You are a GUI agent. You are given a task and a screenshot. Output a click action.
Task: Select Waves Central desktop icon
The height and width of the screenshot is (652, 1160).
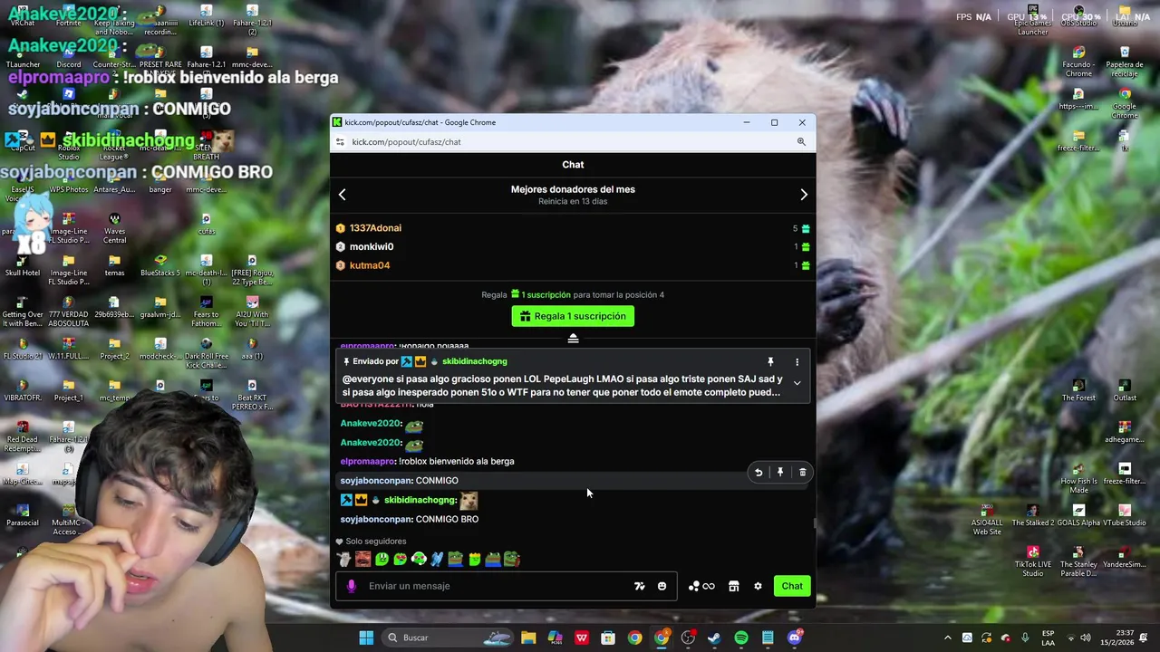click(114, 228)
